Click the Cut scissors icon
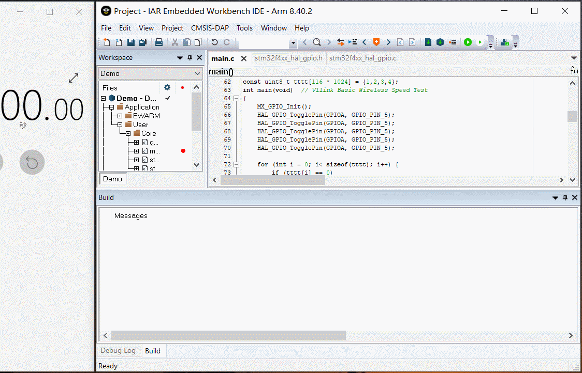Screen dimensions: 582x373 point(175,42)
